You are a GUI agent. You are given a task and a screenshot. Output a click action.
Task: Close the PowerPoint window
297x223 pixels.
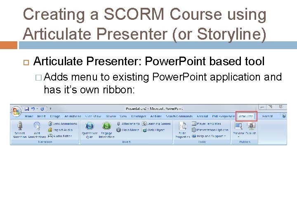280,107
